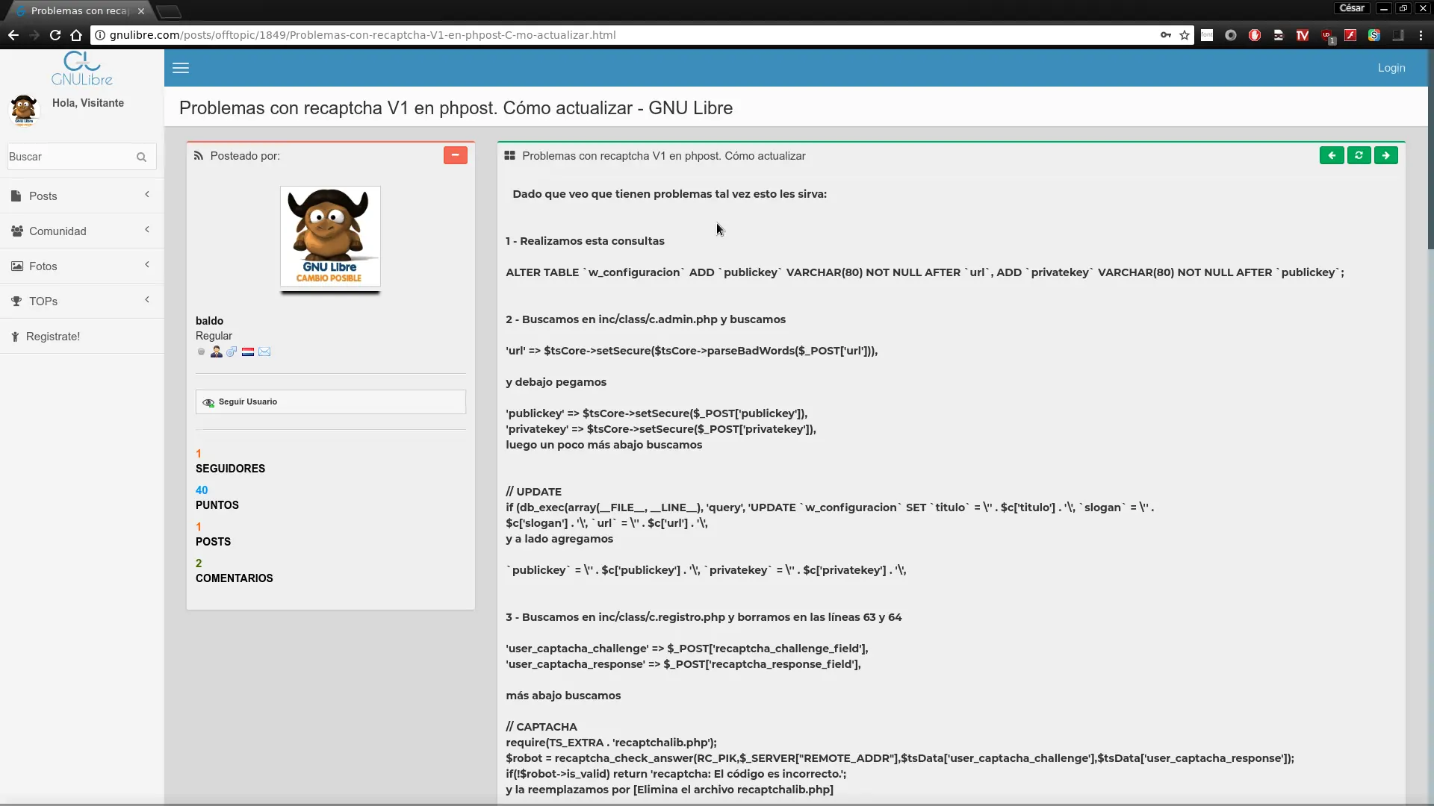Click the envelope message icon under baldo
Screen dimensions: 1434x806
coord(264,352)
